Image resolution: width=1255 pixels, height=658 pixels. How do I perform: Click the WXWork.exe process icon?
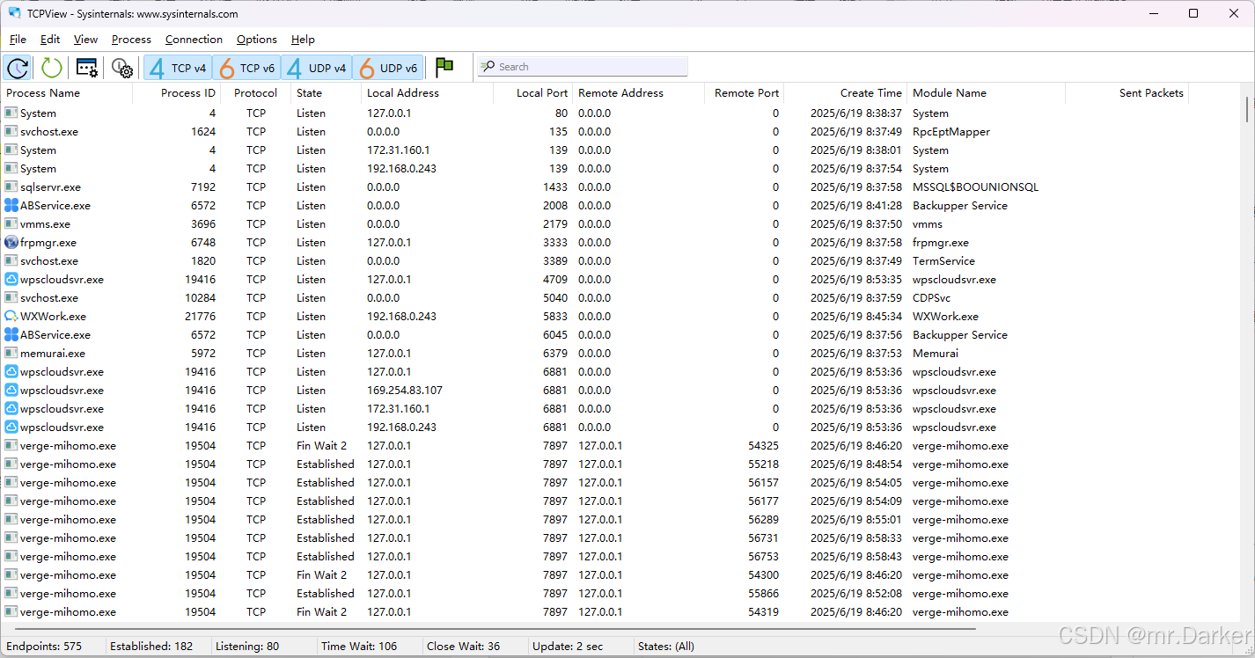pyautogui.click(x=10, y=316)
